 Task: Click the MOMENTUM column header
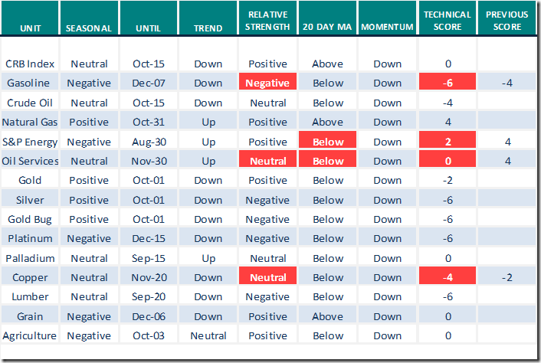pyautogui.click(x=388, y=28)
